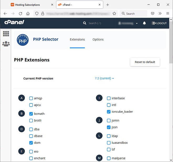The width and height of the screenshot is (173, 162).
Task: Click the letter L group badge
Action: click(99, 136)
